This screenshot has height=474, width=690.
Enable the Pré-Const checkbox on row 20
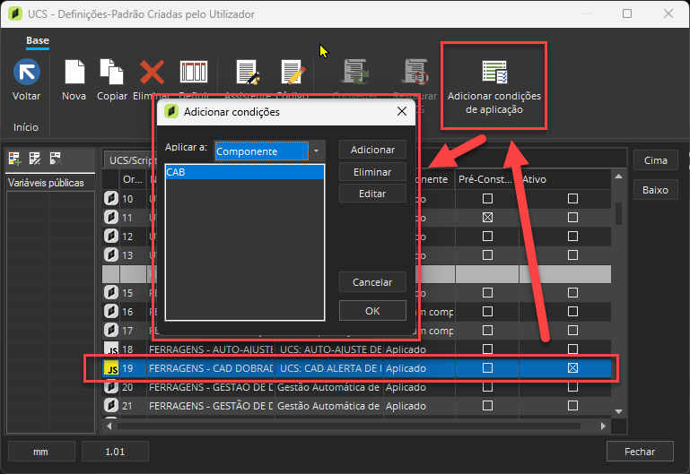pyautogui.click(x=487, y=387)
